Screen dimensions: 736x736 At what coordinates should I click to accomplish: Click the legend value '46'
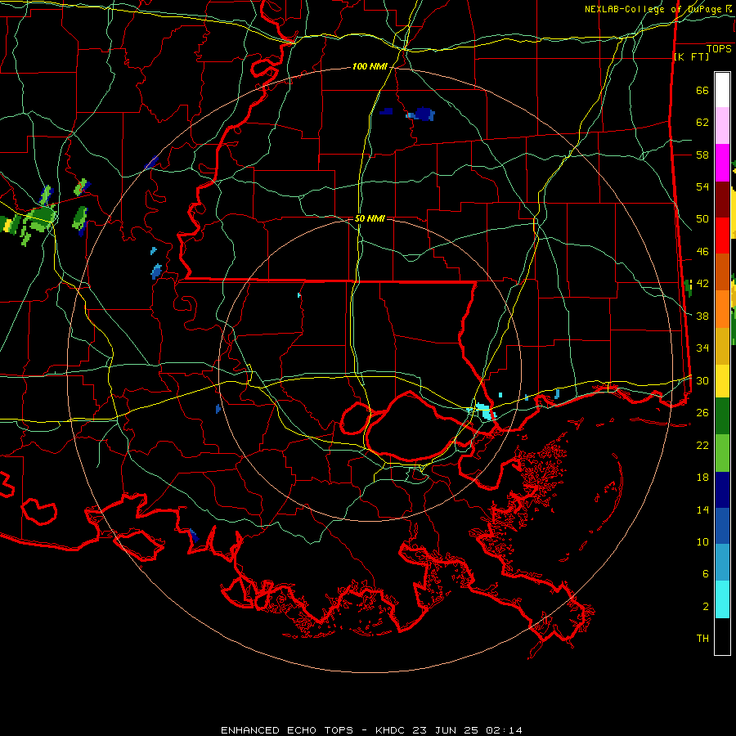pos(702,252)
